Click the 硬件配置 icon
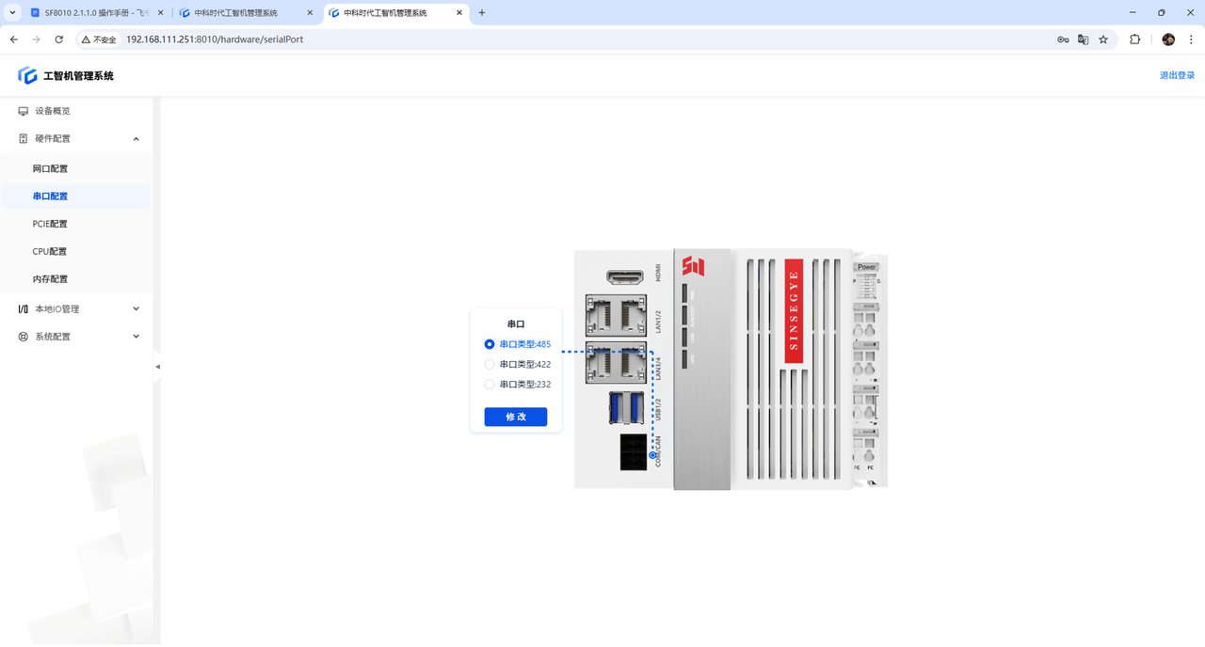Viewport: 1205px width, 647px height. click(24, 139)
